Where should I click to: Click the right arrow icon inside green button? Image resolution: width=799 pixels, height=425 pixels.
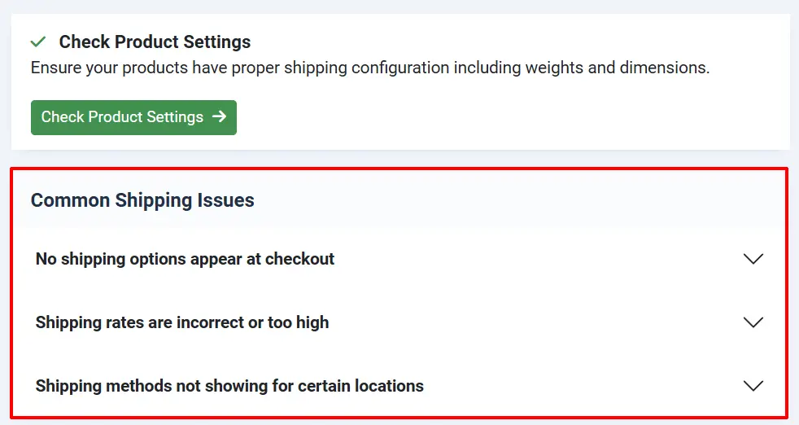tap(219, 117)
